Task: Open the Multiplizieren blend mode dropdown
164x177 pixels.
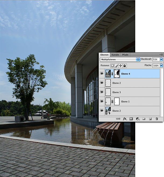Action: click(120, 59)
